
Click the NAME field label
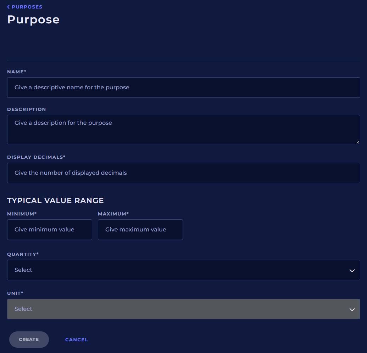tap(16, 72)
